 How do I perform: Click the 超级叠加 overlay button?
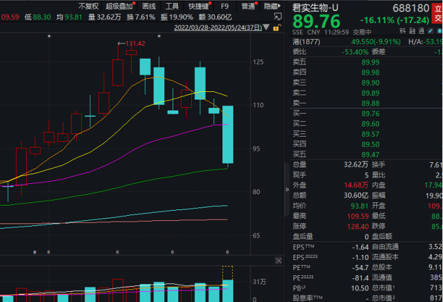(x=120, y=6)
